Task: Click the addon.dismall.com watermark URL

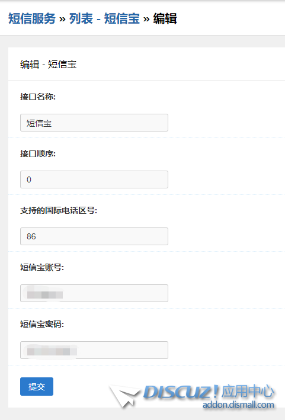Action: [238, 405]
